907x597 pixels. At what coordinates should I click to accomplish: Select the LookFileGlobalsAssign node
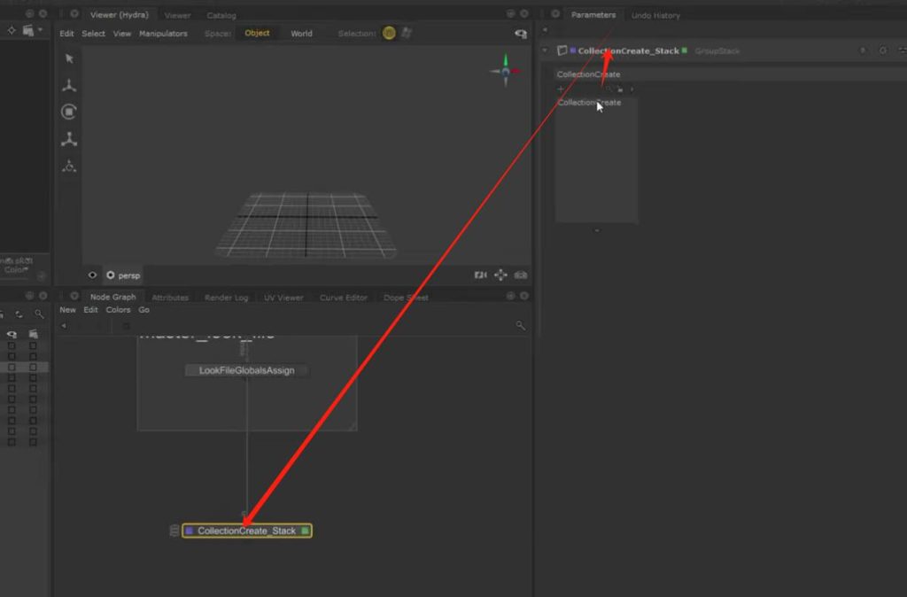click(x=246, y=370)
